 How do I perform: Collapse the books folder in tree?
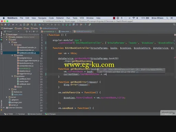[x=12, y=45]
